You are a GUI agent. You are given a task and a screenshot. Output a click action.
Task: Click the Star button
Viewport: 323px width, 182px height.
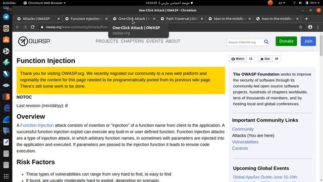pyautogui.click(x=265, y=59)
